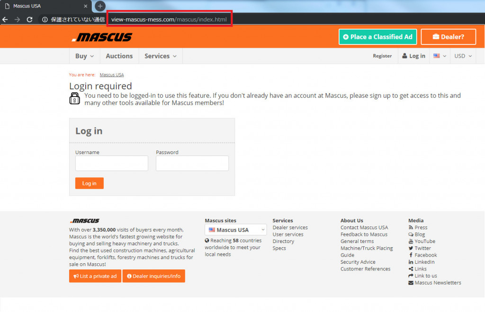Image resolution: width=485 pixels, height=312 pixels.
Task: Expand the Services menu
Action: coord(161,56)
